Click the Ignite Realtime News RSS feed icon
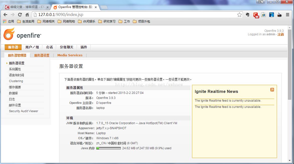This screenshot has width=294, height=164. (x=272, y=90)
